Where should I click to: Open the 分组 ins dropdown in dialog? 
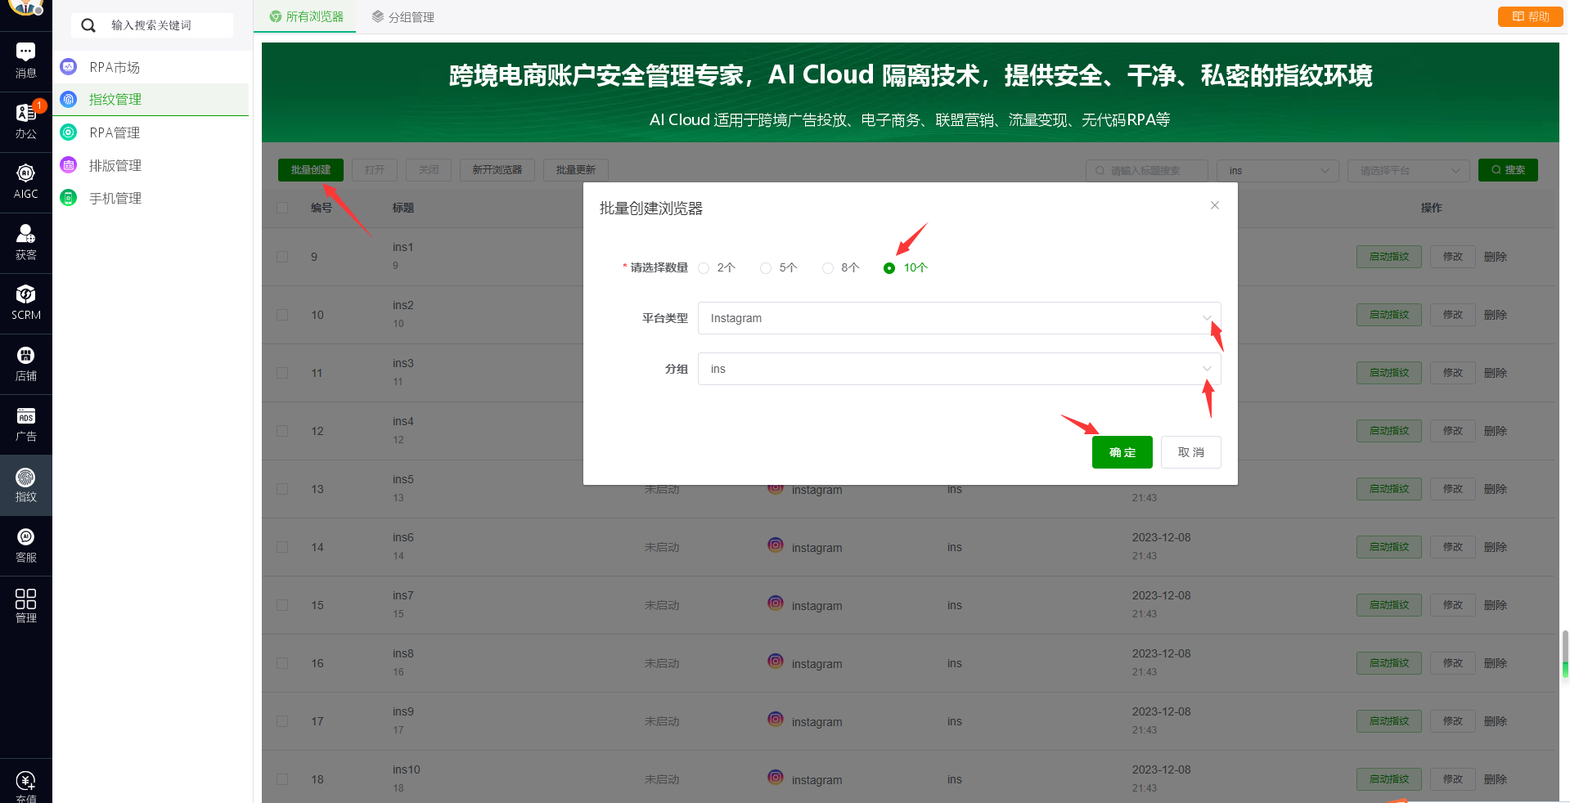[x=959, y=369]
